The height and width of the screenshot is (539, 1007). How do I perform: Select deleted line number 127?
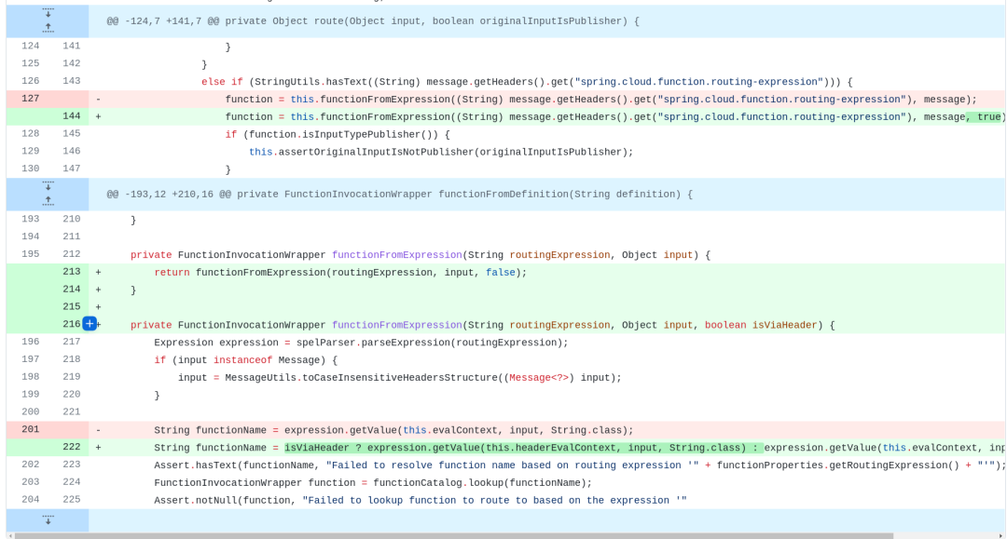(30, 99)
